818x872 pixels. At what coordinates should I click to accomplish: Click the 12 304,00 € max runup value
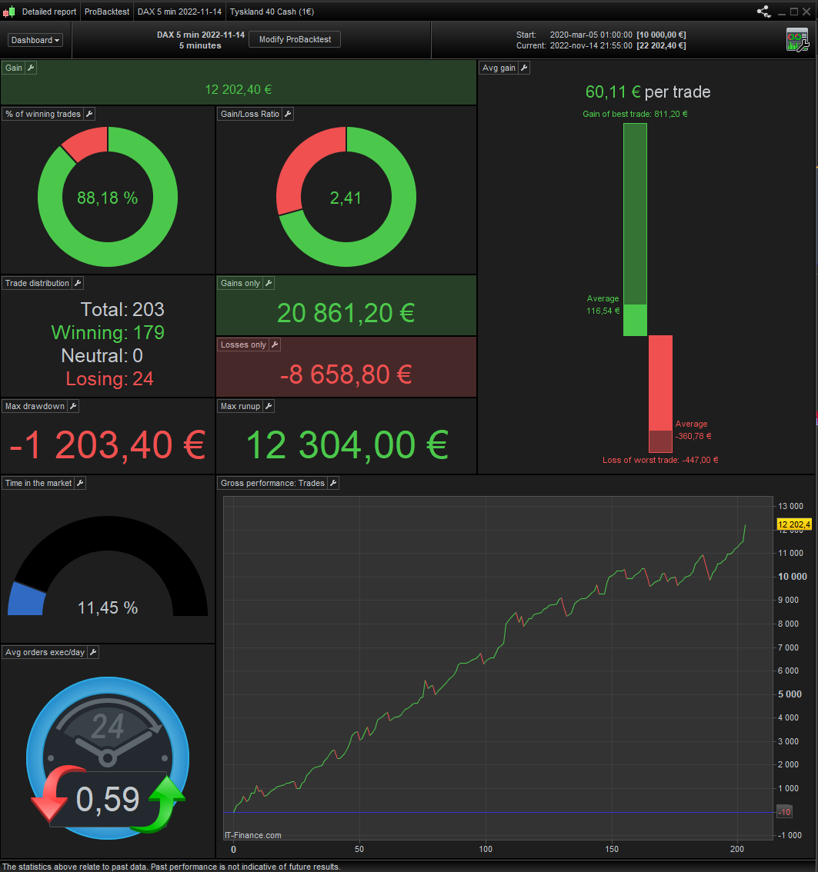click(x=347, y=445)
